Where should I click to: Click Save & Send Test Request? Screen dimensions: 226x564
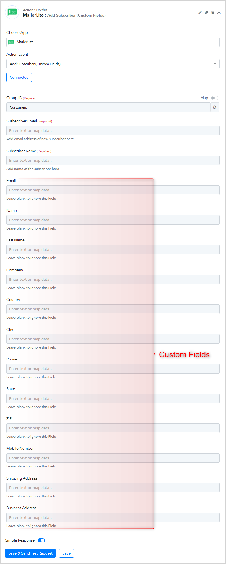pyautogui.click(x=30, y=553)
